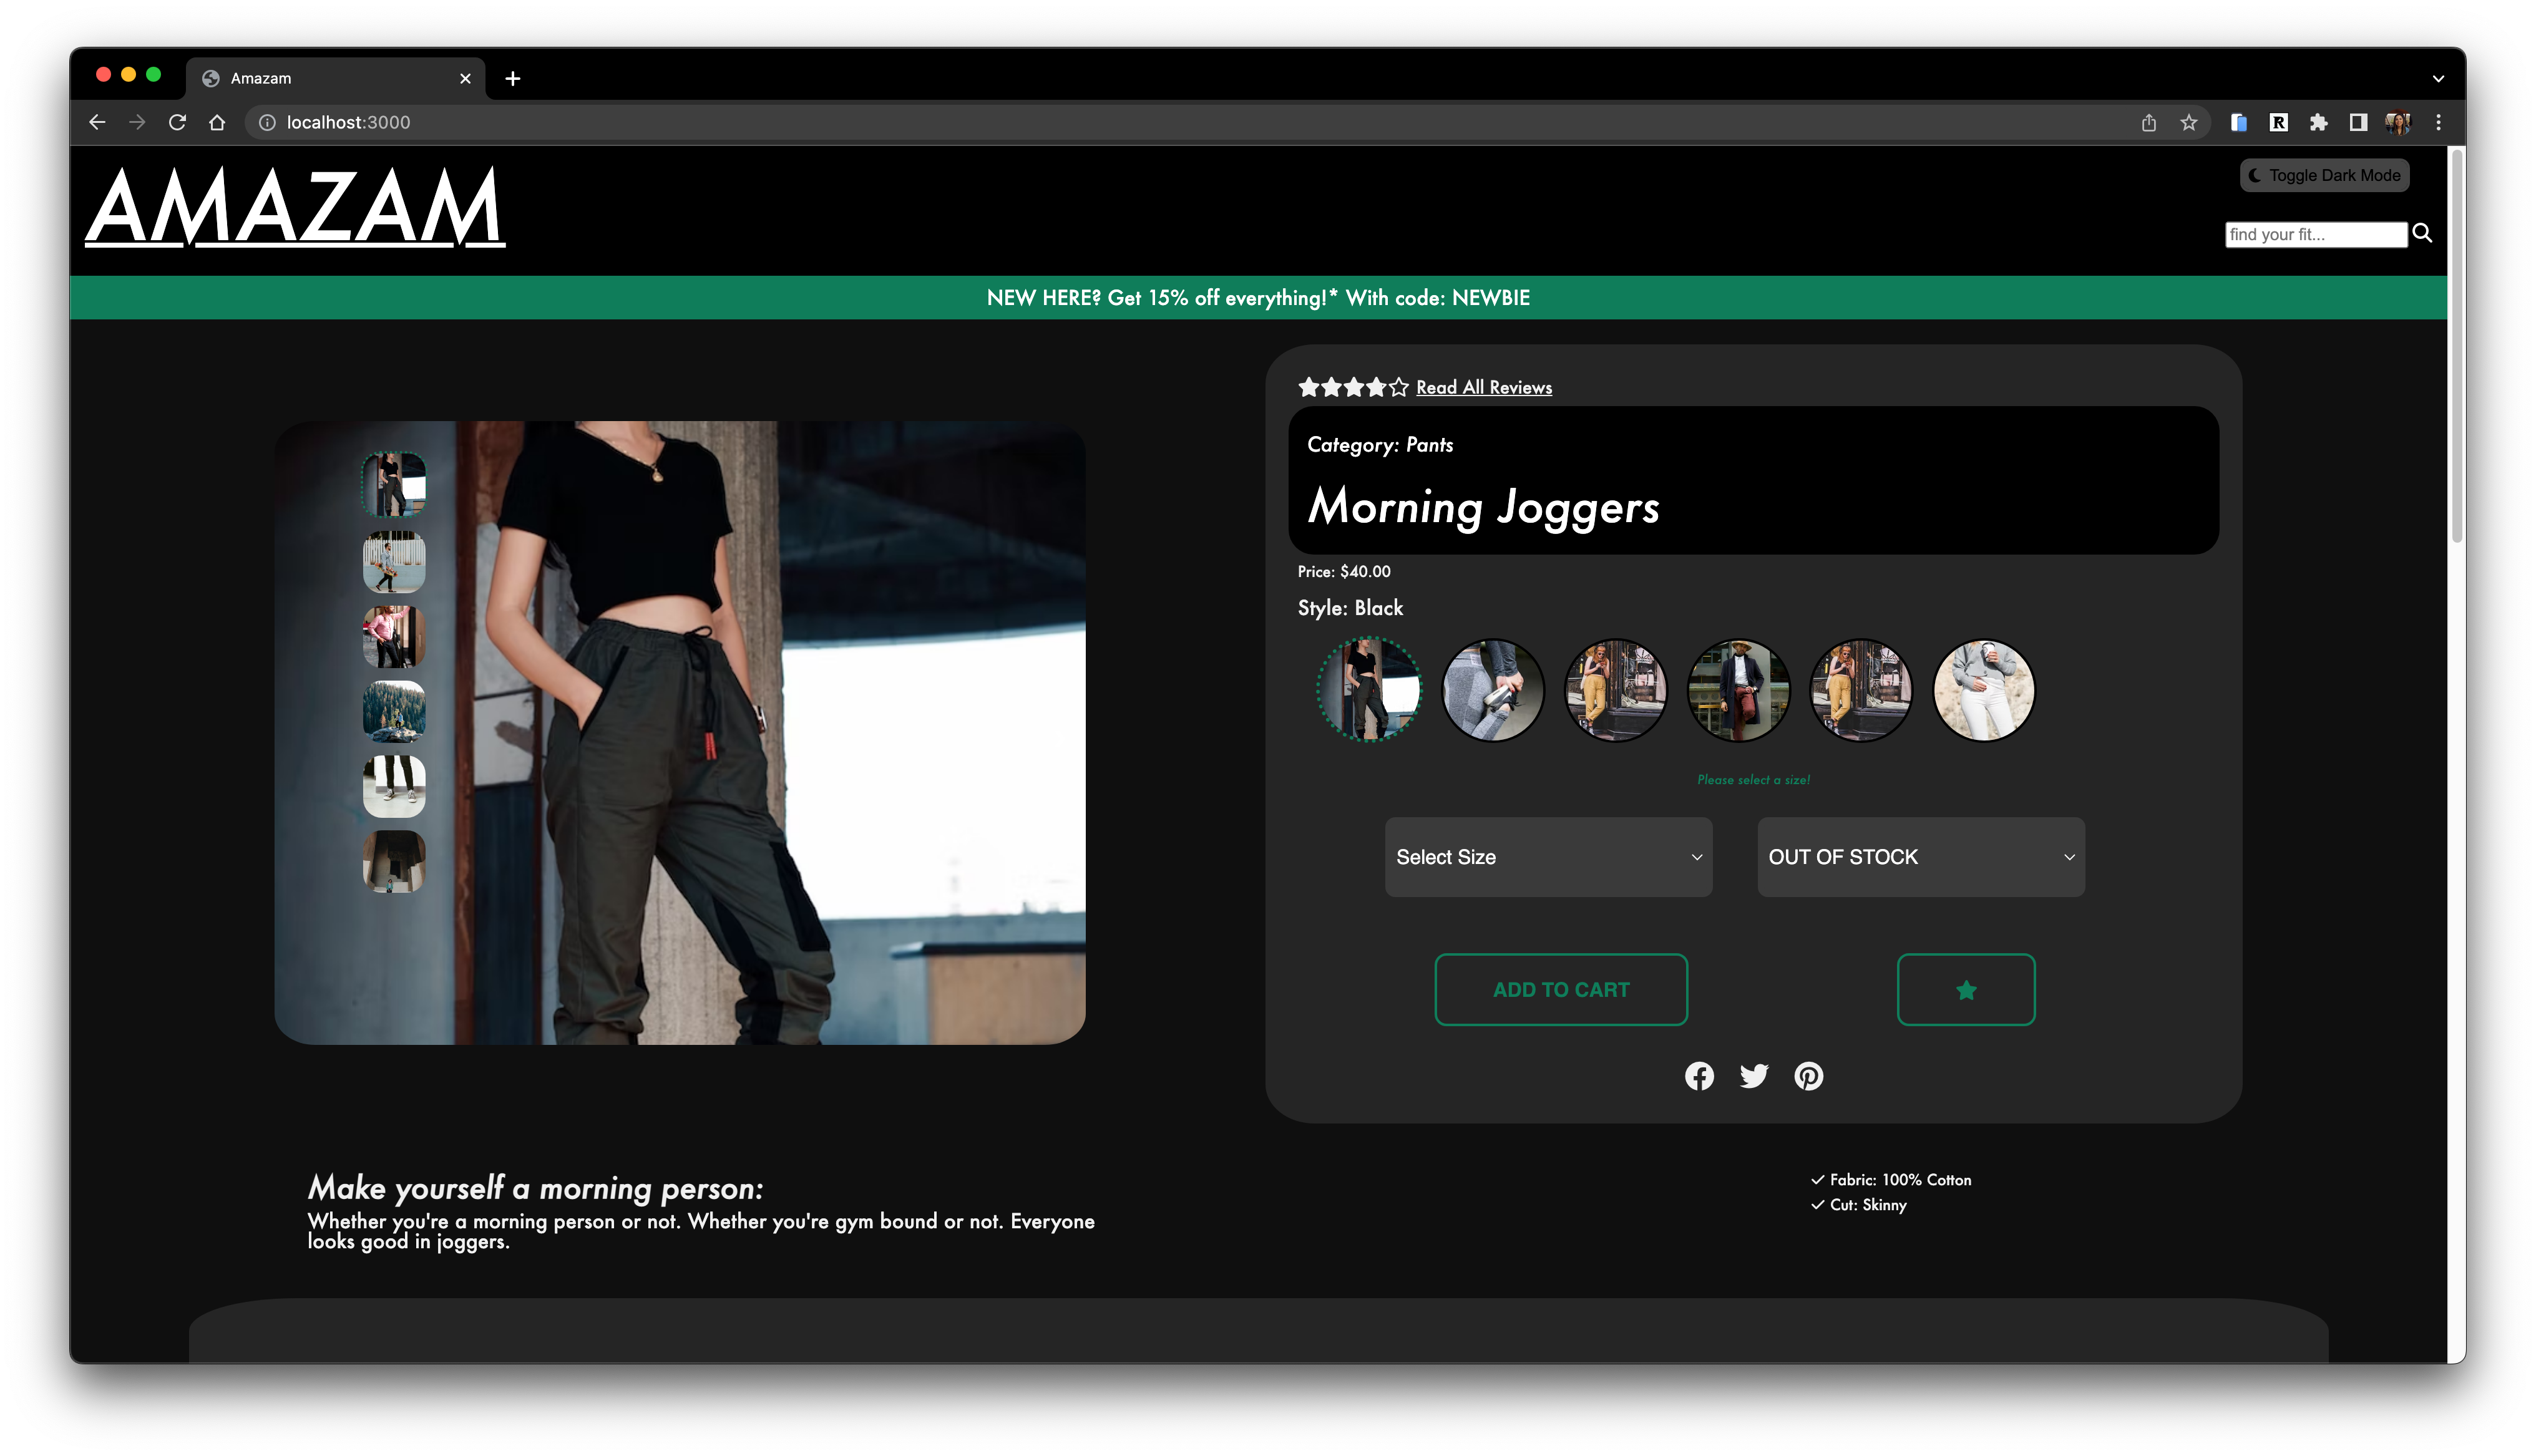Go to browser home page
Image resolution: width=2536 pixels, height=1456 pixels.
(217, 122)
